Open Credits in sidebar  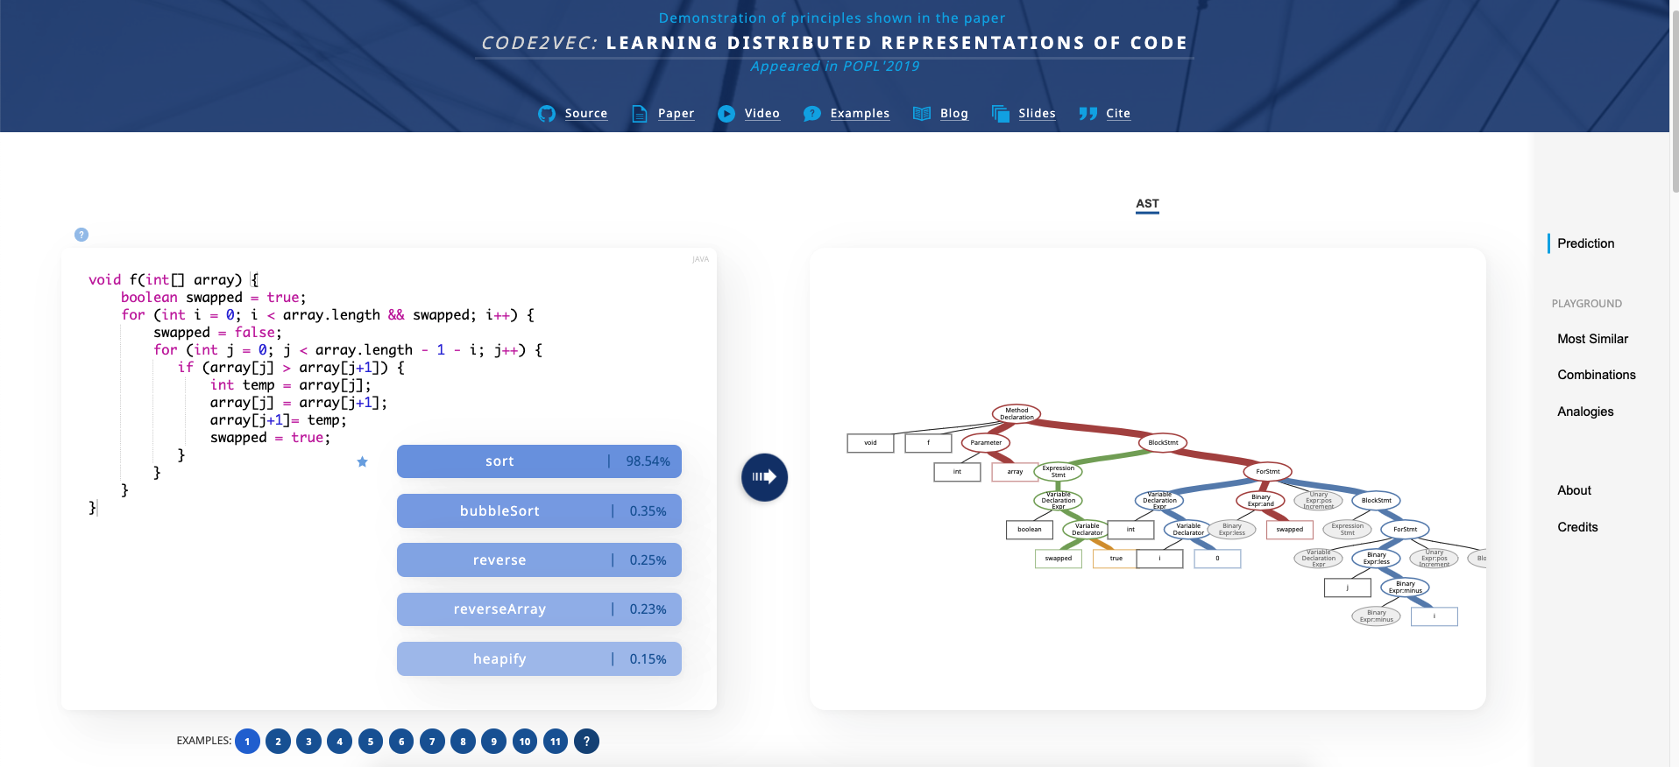(x=1577, y=527)
